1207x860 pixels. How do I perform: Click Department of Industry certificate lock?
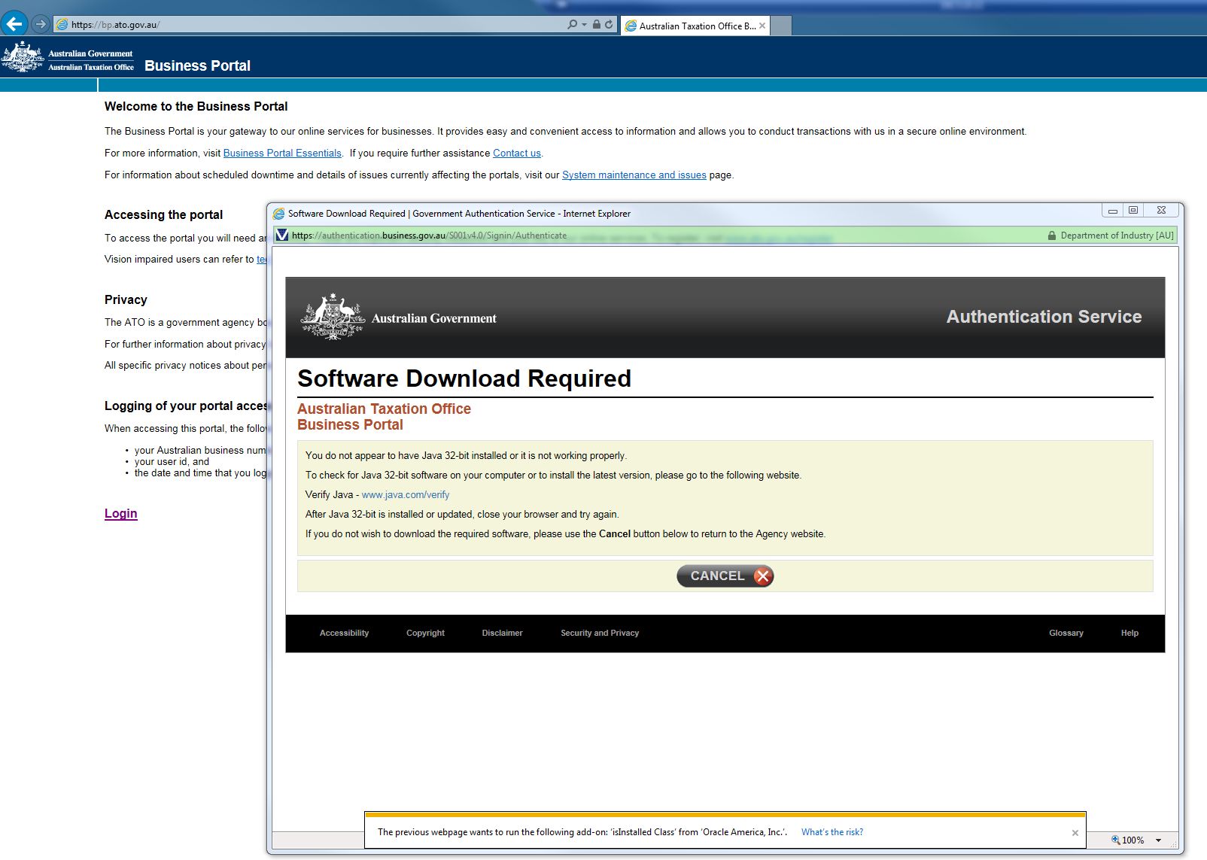click(1052, 236)
